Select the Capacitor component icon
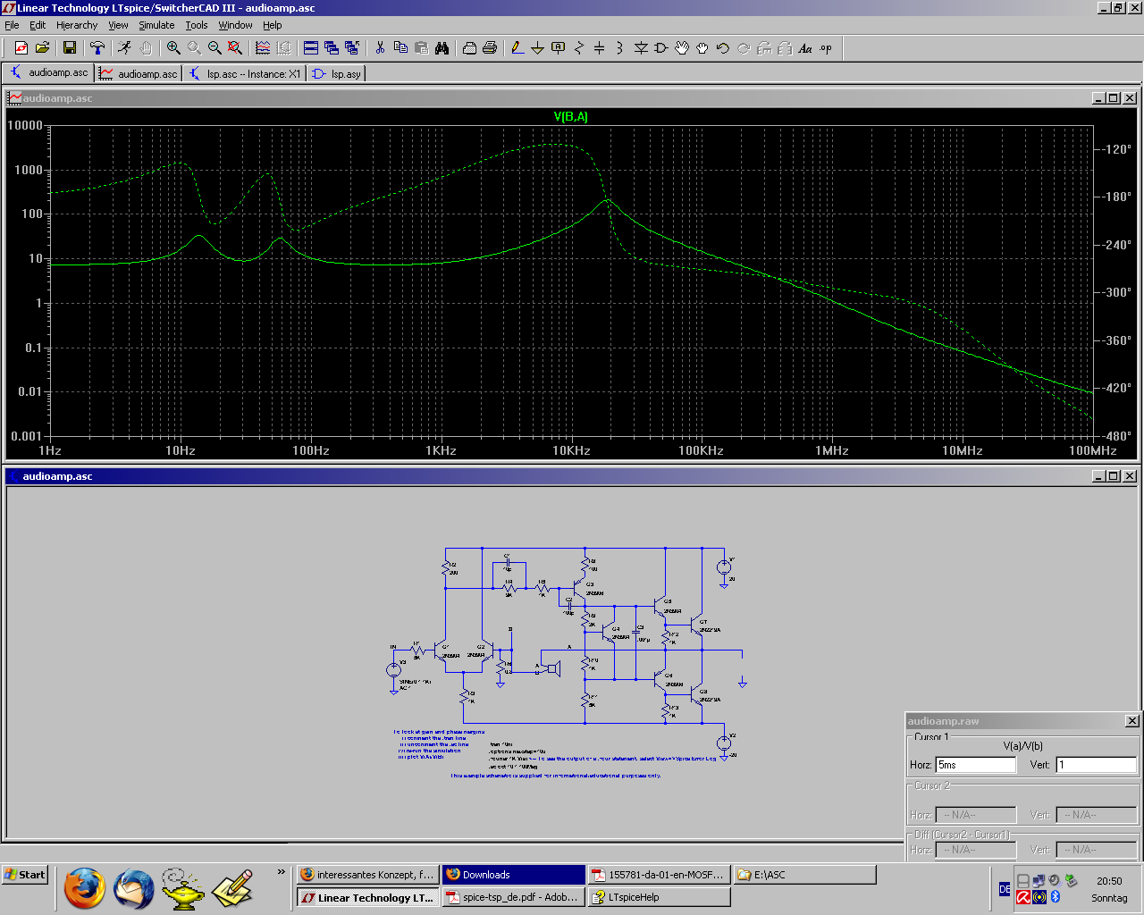Screen dimensions: 1144x915 pyautogui.click(x=599, y=48)
